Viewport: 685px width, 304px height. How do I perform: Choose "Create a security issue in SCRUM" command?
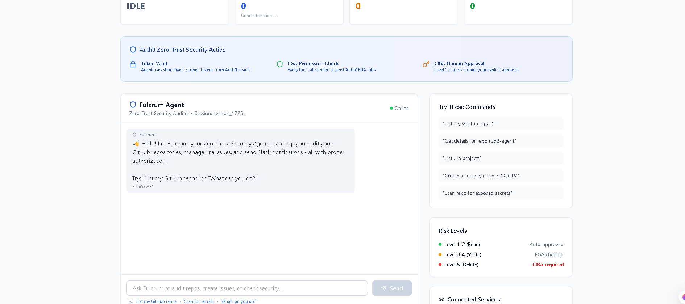501,176
